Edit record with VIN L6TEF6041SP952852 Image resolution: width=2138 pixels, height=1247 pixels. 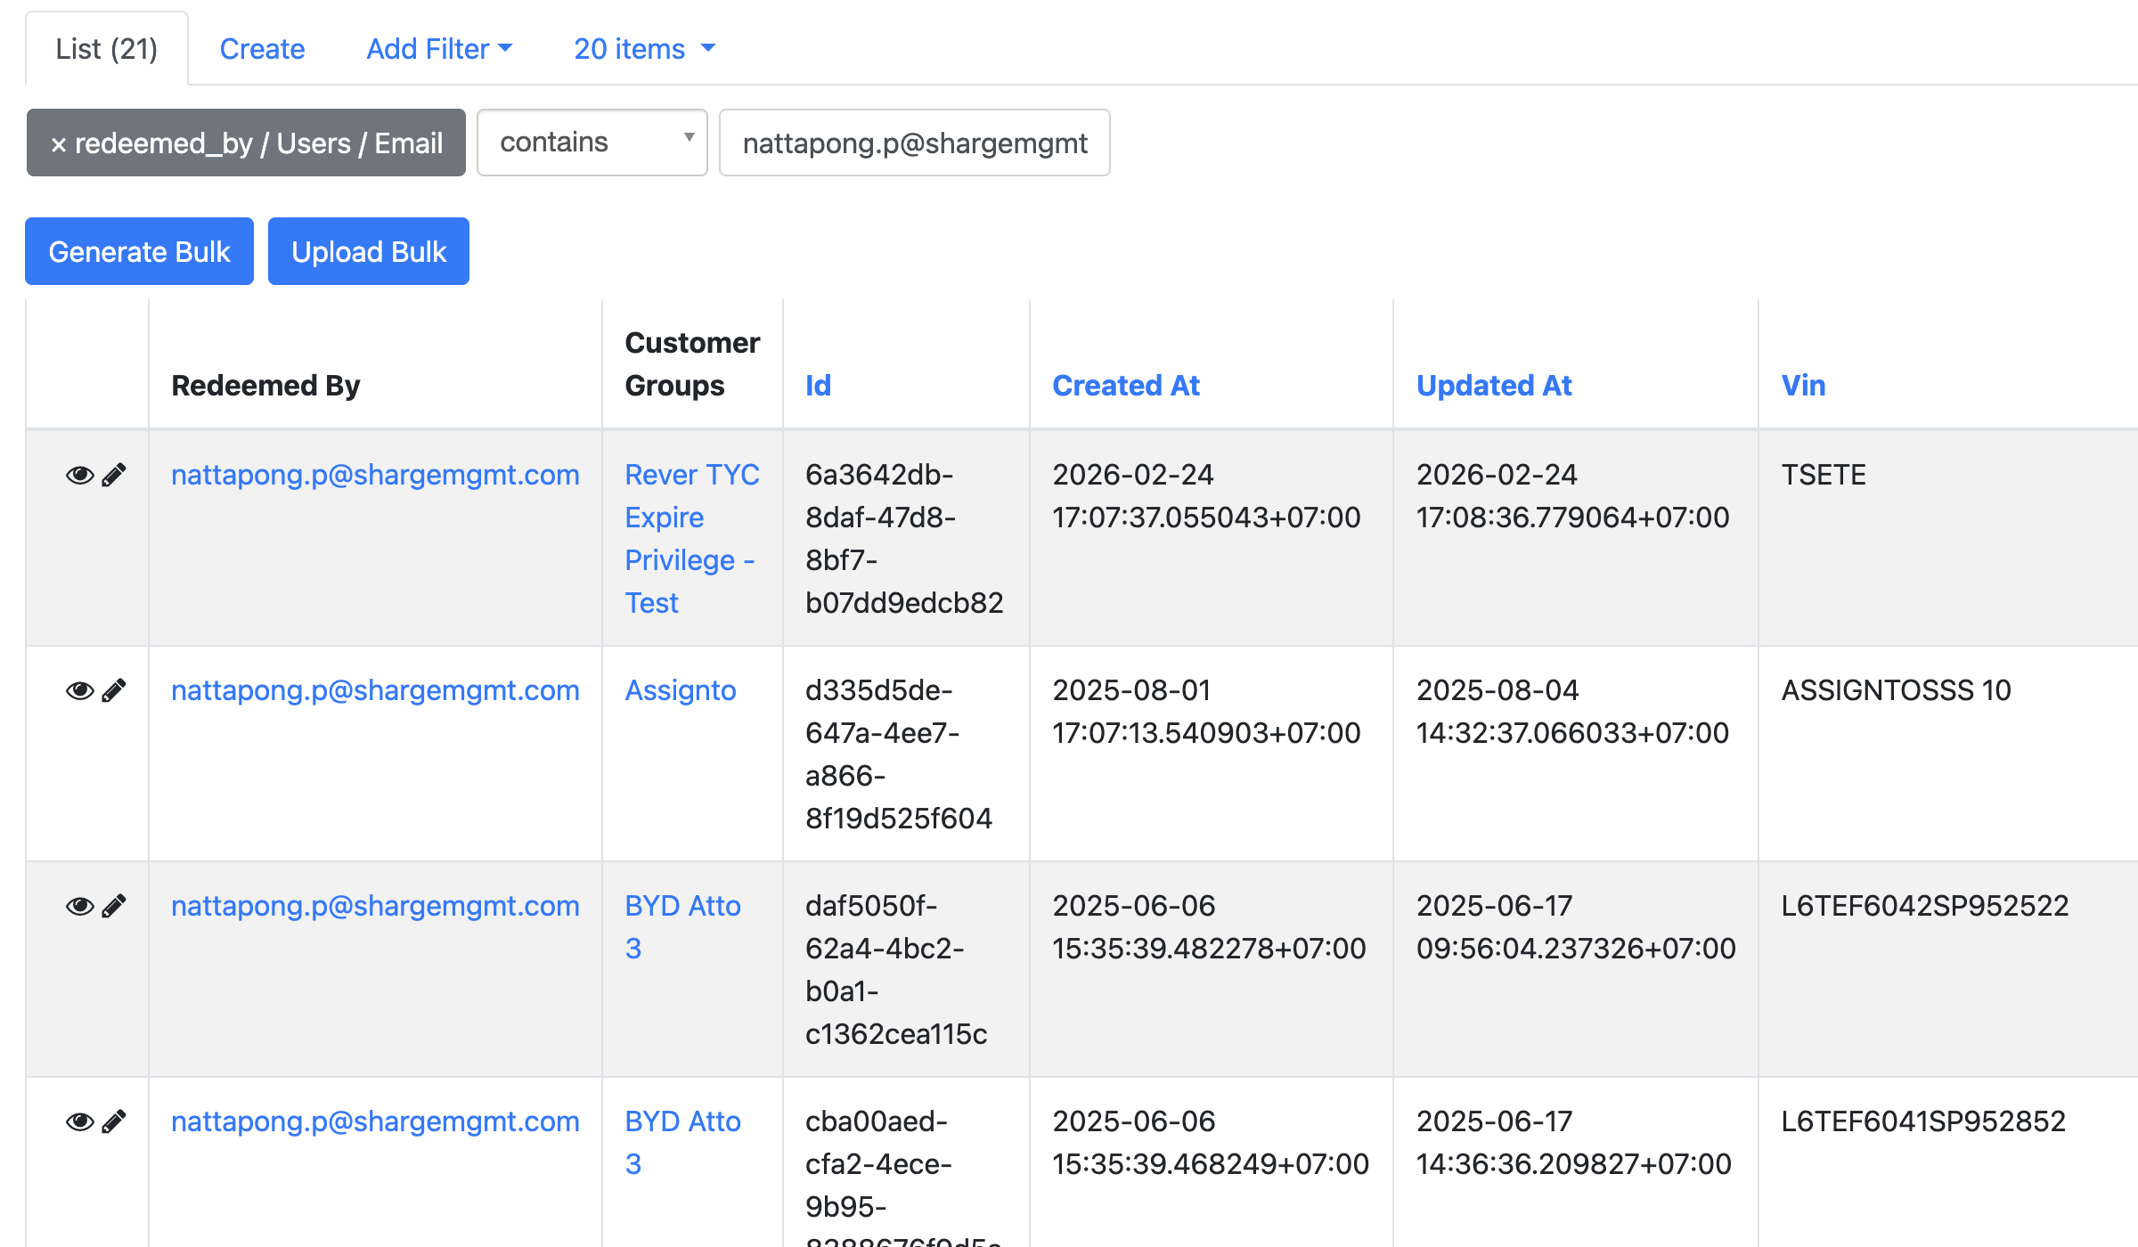114,1122
